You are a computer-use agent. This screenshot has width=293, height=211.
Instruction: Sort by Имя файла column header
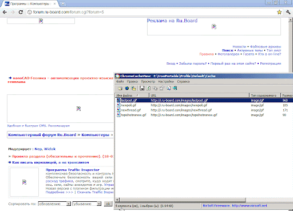click(132, 95)
